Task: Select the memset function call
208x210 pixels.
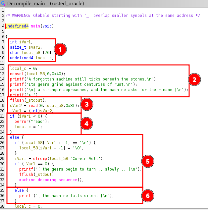Action: click(x=17, y=74)
